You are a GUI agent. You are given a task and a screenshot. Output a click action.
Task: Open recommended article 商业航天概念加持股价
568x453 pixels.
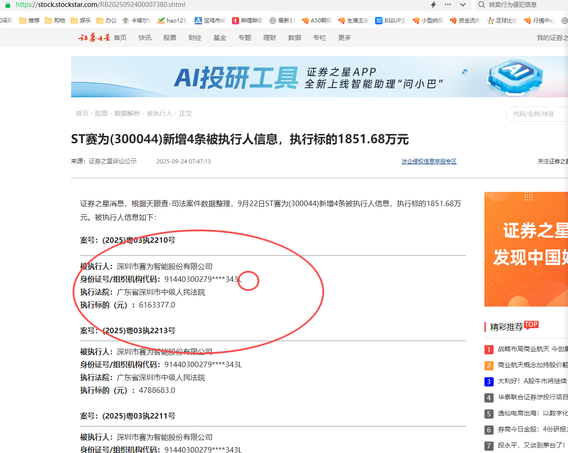[533, 365]
